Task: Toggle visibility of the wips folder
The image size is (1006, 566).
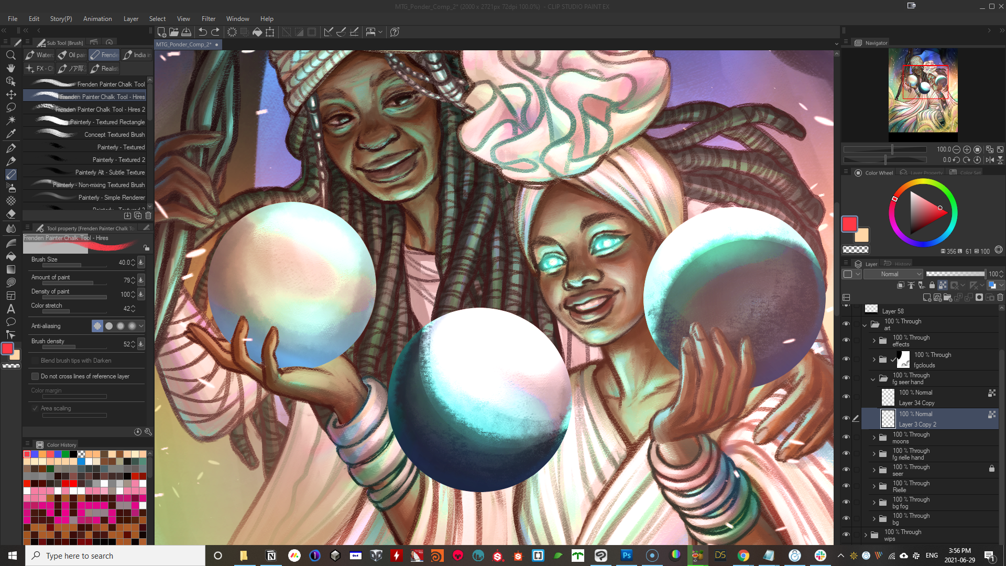Action: coord(846,535)
